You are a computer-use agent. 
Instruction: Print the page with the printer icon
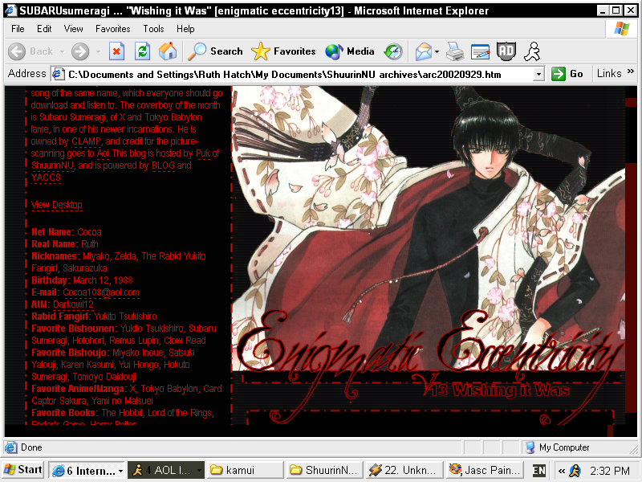pos(455,51)
